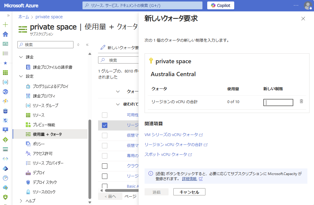Screen dimensions: 314x205
Task: Check the 可用性 quota row checkbox
Action: point(104,115)
